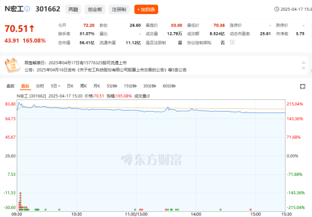Image resolution: width=312 pixels, height=217 pixels.
Task: Select the 分时 chart tab
Action: point(40,86)
